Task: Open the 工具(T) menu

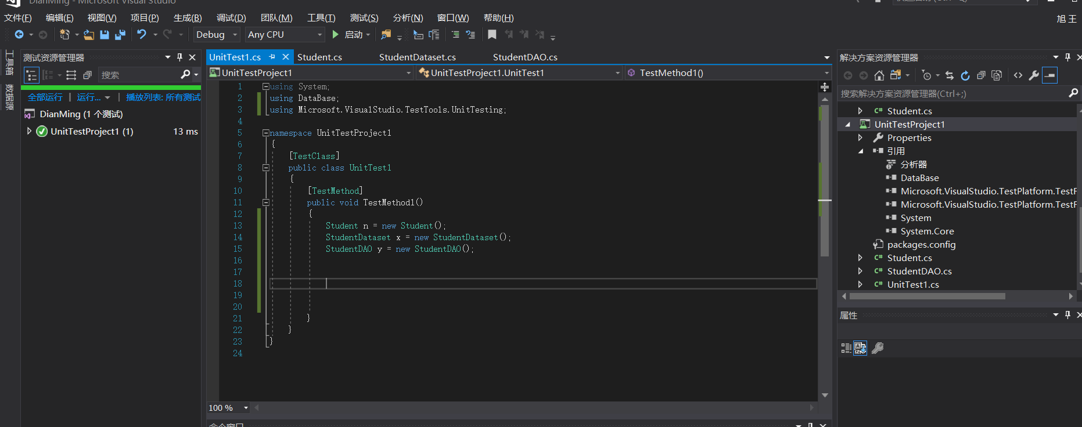Action: pyautogui.click(x=321, y=18)
